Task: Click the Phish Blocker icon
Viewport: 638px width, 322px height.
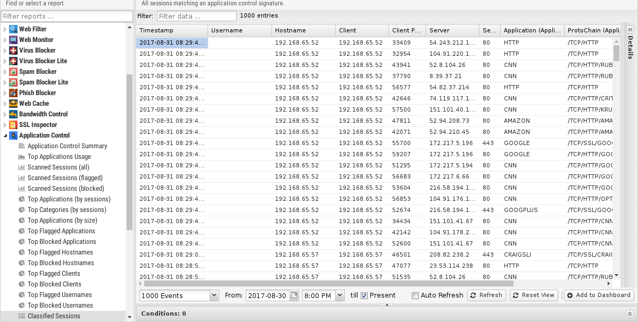Action: click(x=13, y=93)
